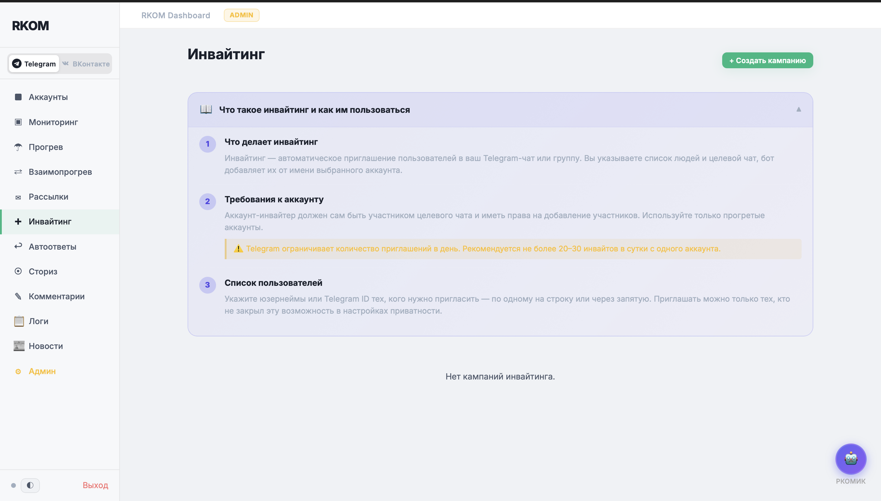Open the Рассылки menu item
This screenshot has height=501, width=881.
click(x=60, y=197)
